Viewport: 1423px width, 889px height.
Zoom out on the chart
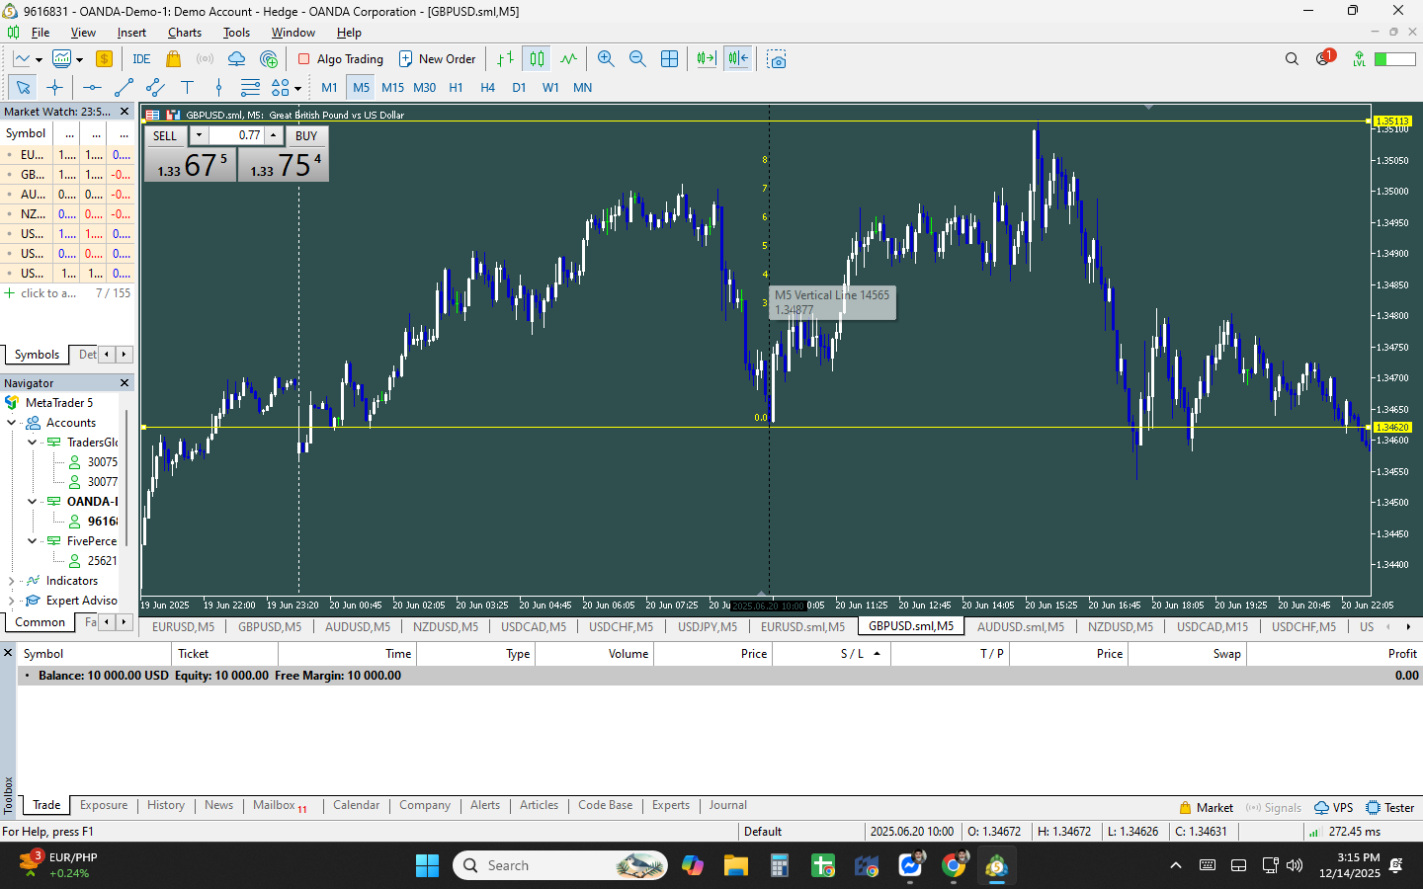pos(637,59)
